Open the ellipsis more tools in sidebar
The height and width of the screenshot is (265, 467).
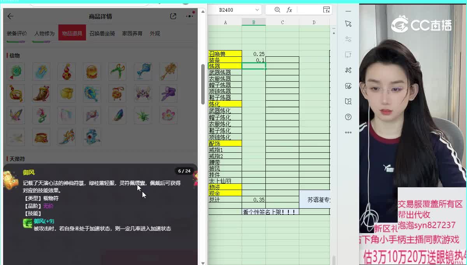coord(348,132)
